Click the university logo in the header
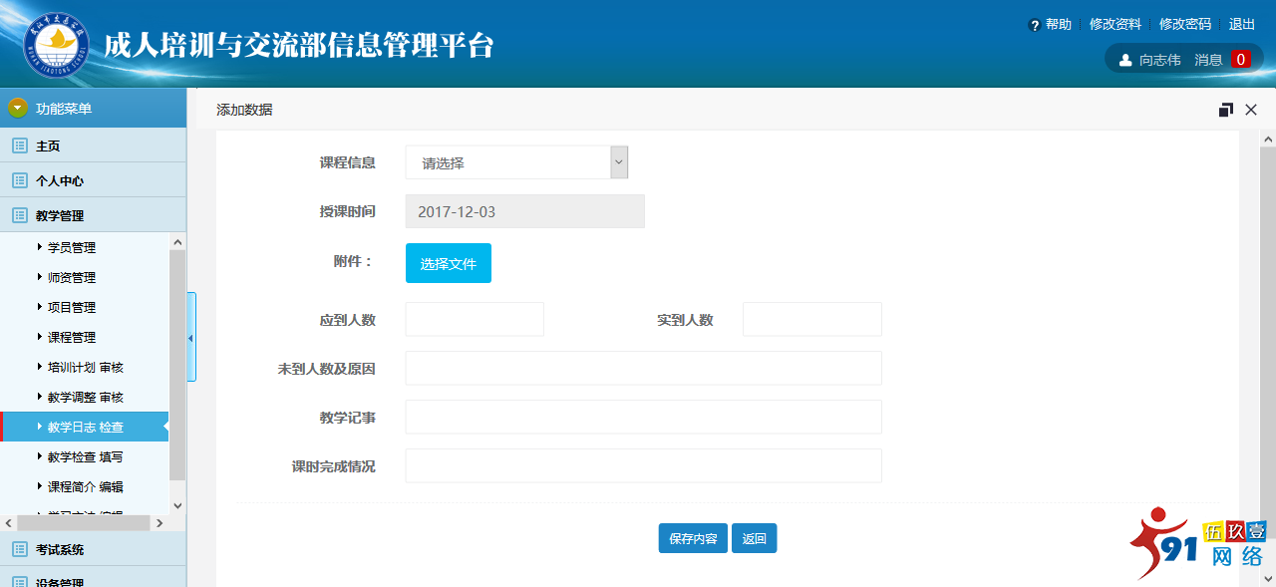Image resolution: width=1276 pixels, height=587 pixels. (57, 46)
